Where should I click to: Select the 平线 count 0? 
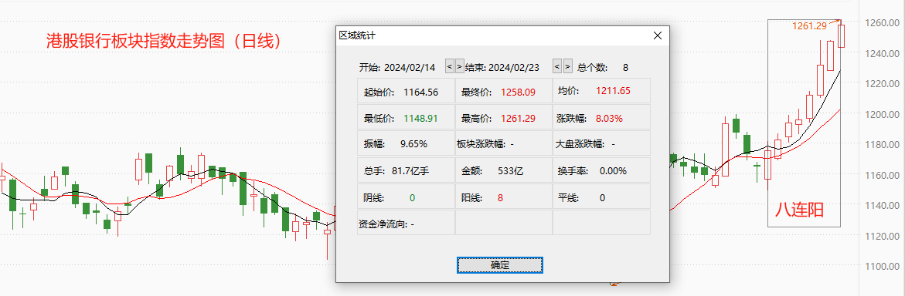(603, 197)
